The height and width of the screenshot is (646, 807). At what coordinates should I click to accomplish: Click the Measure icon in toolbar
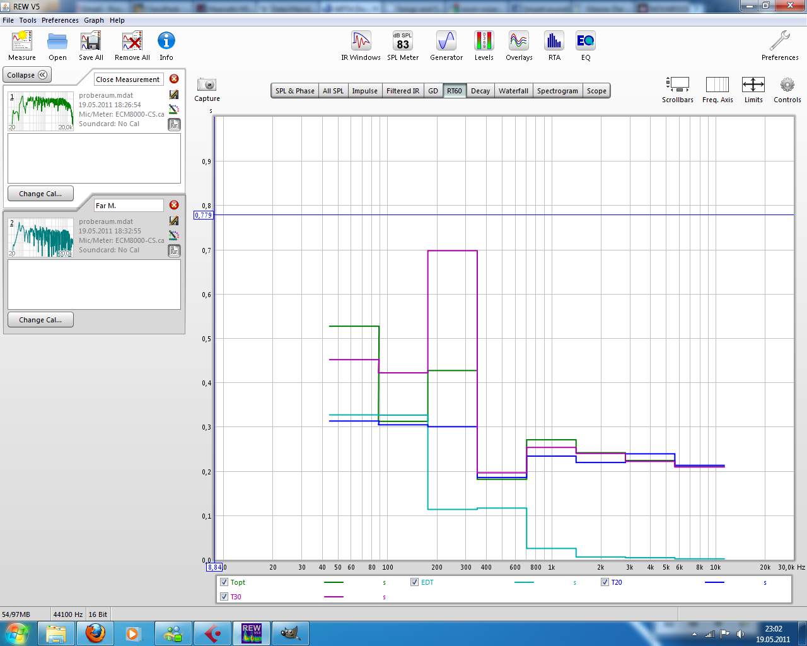point(22,42)
